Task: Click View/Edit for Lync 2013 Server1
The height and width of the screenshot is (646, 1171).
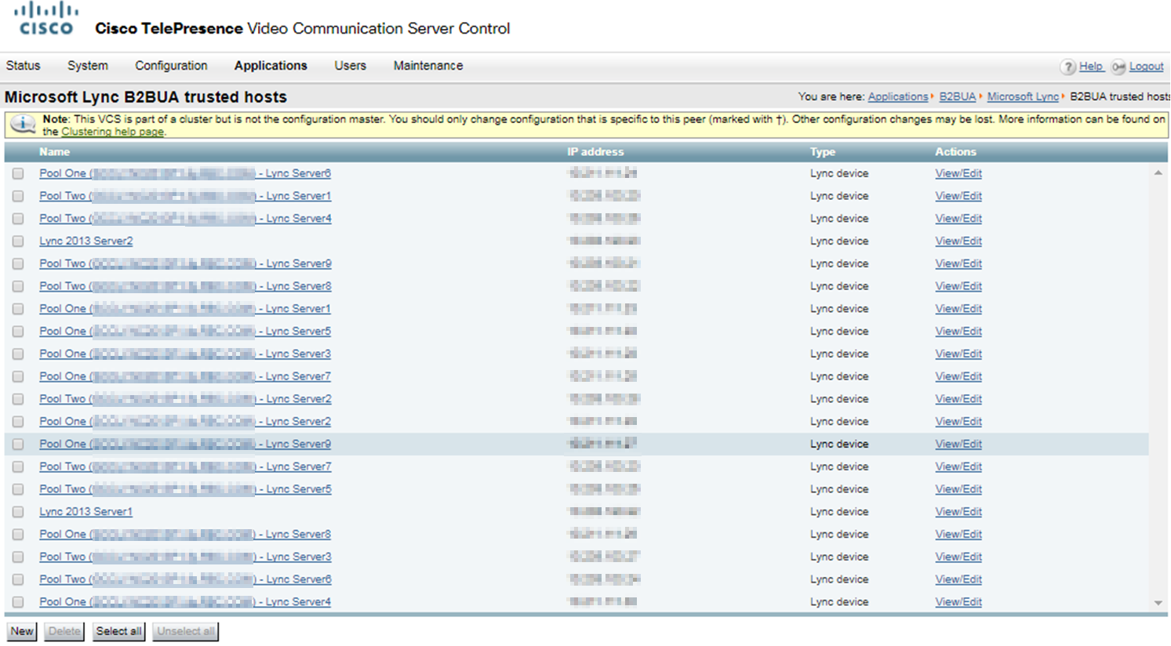Action: (x=958, y=511)
